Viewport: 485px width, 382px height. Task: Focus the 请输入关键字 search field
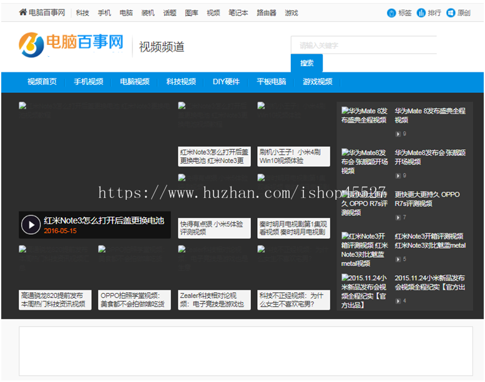(x=364, y=46)
